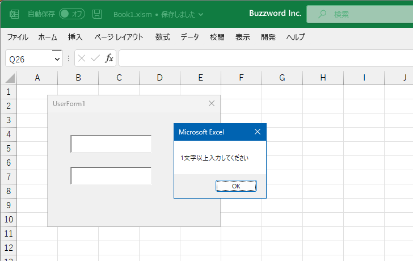Select row 11 header
The image size is (413, 261).
point(9,234)
